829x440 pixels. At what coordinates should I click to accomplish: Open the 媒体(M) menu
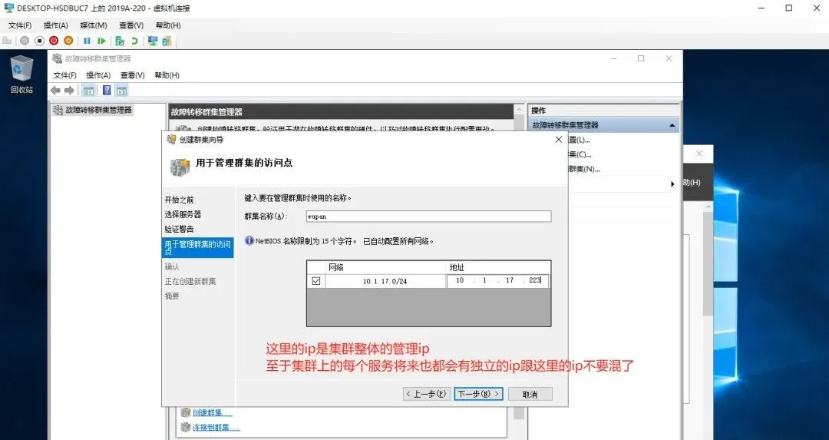click(94, 25)
